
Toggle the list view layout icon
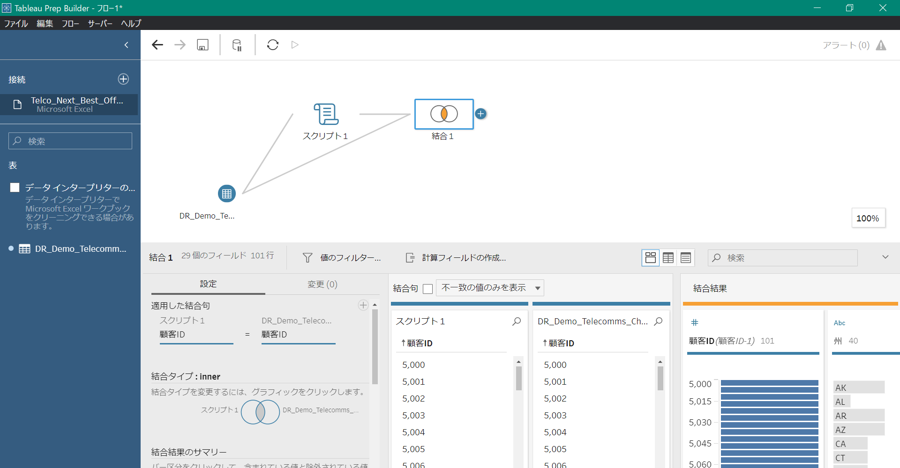click(686, 257)
